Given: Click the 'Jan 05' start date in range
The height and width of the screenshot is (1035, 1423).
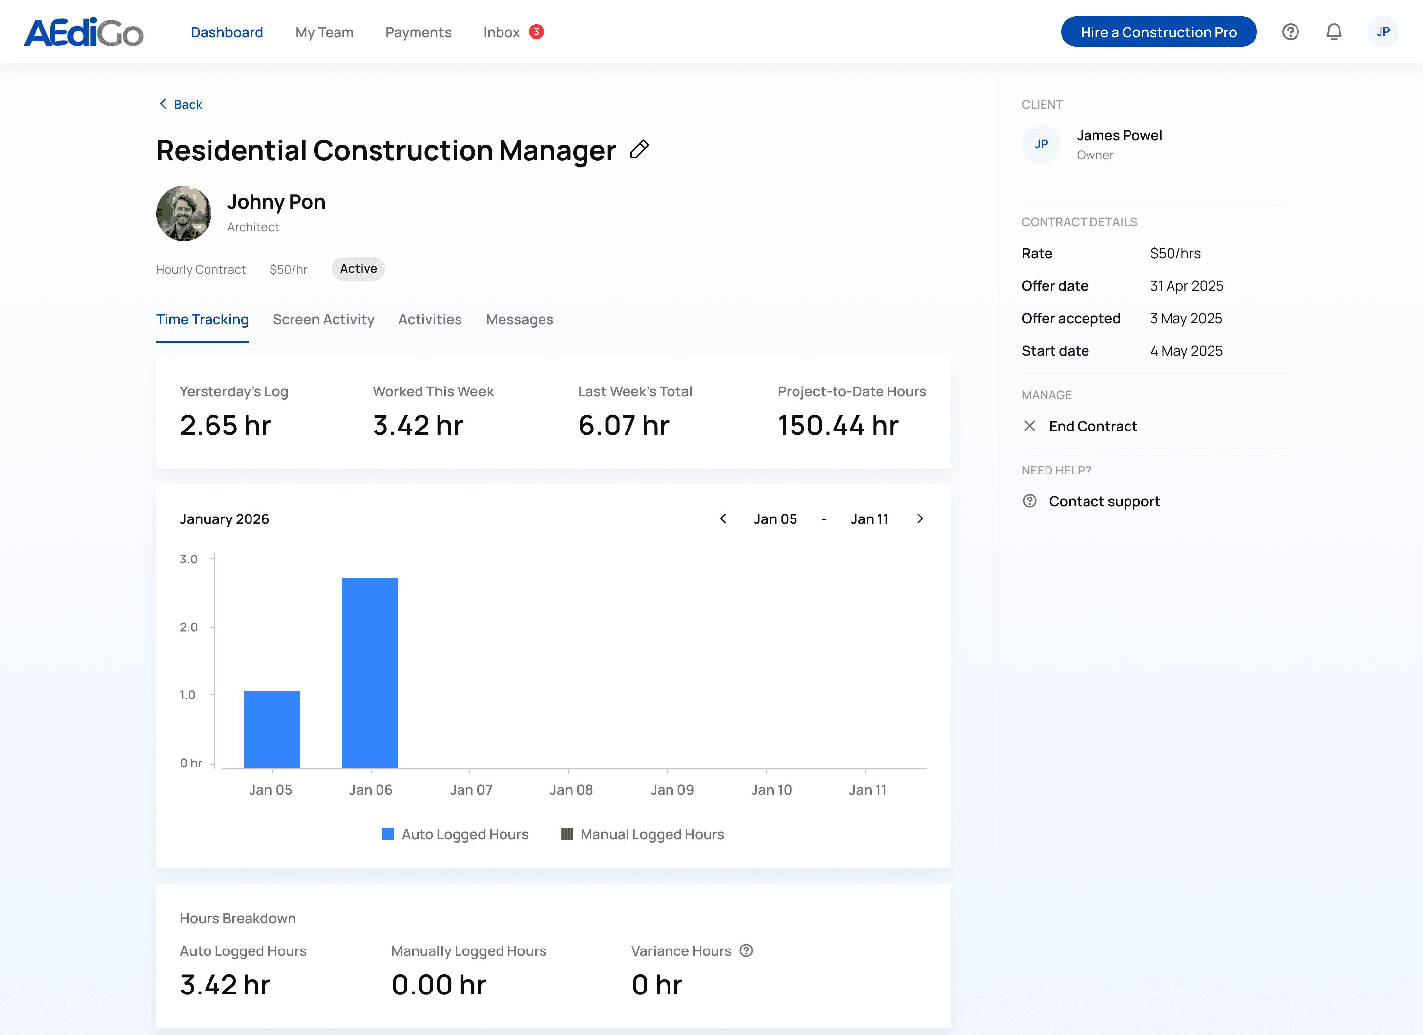Looking at the screenshot, I should click(x=776, y=519).
